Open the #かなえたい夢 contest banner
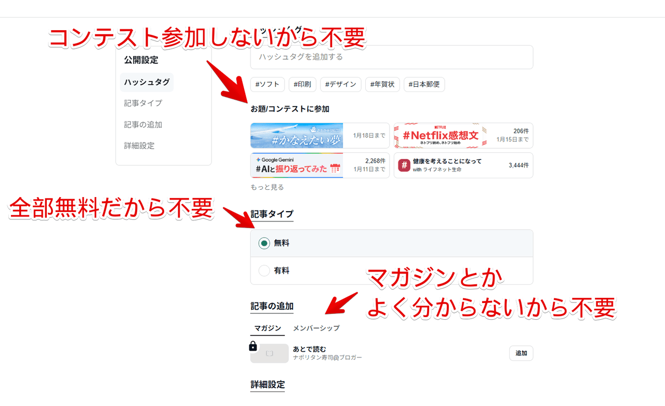665x406 pixels. coord(297,136)
